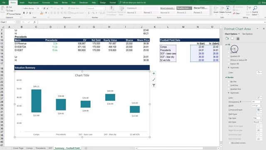Screen dimensions: 266x150
Task: Apply the accounting dollar number format
Action: pos(89,13)
